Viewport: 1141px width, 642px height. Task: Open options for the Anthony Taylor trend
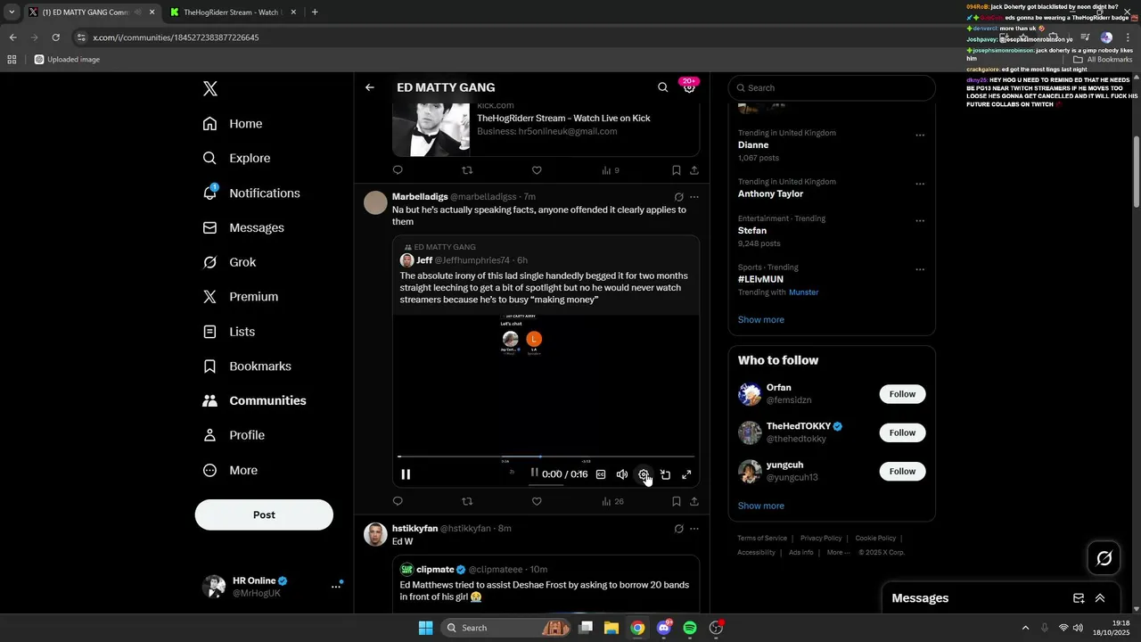(x=920, y=185)
